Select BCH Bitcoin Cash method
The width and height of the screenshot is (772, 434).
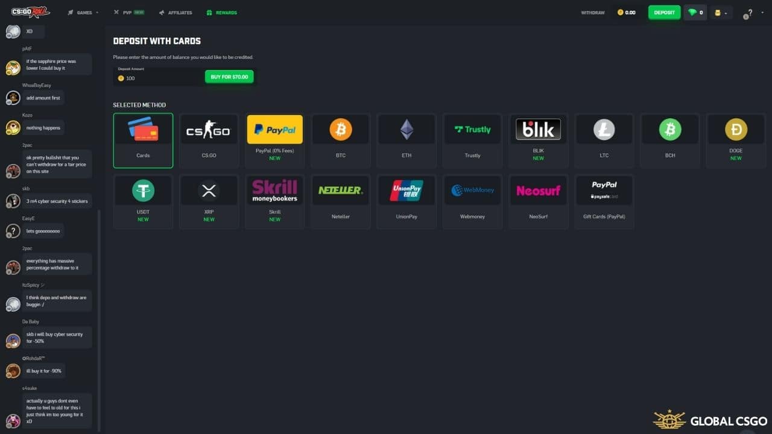click(x=670, y=140)
